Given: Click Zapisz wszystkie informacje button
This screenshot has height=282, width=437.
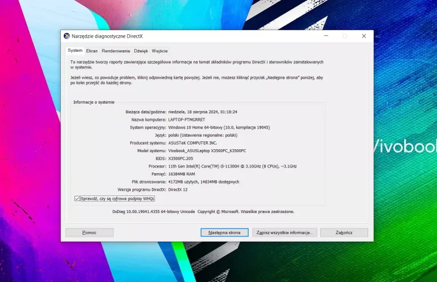Looking at the screenshot, I should click(x=285, y=232).
